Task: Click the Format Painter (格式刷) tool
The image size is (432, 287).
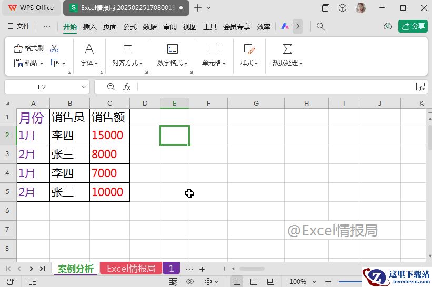Action: (x=28, y=48)
